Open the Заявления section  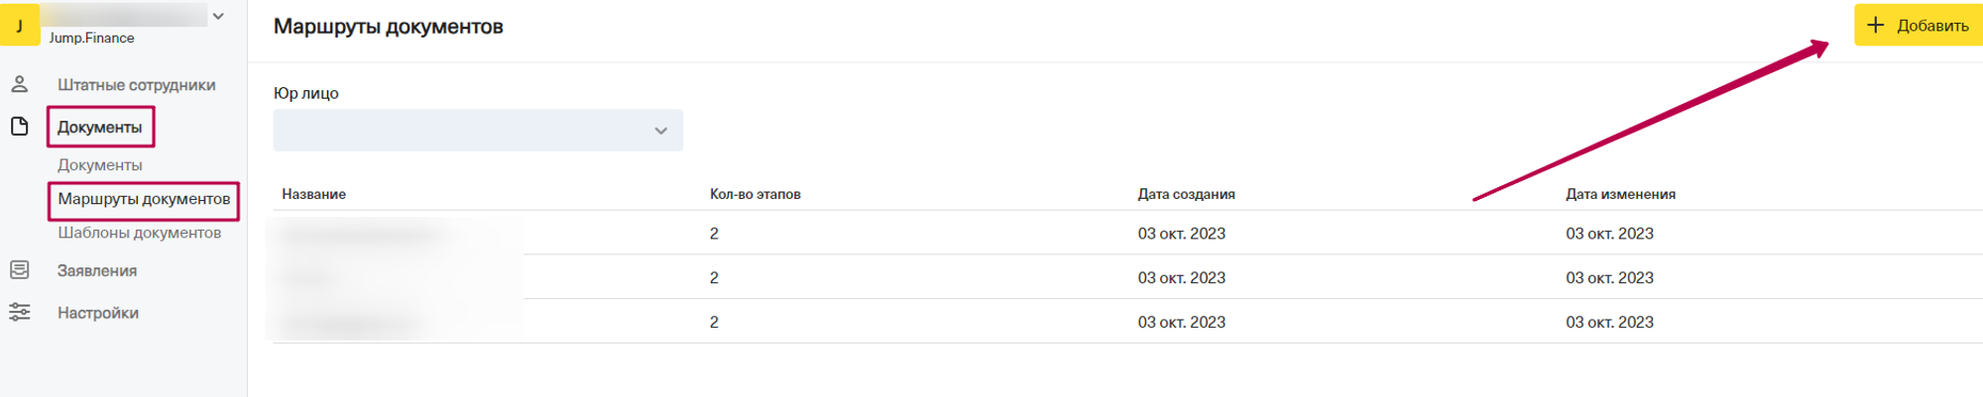97,270
